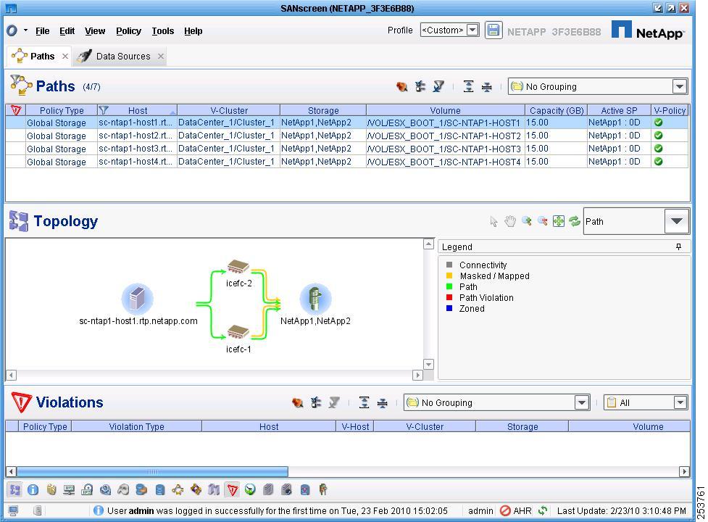Open the File menu
The image size is (708, 522).
[43, 30]
